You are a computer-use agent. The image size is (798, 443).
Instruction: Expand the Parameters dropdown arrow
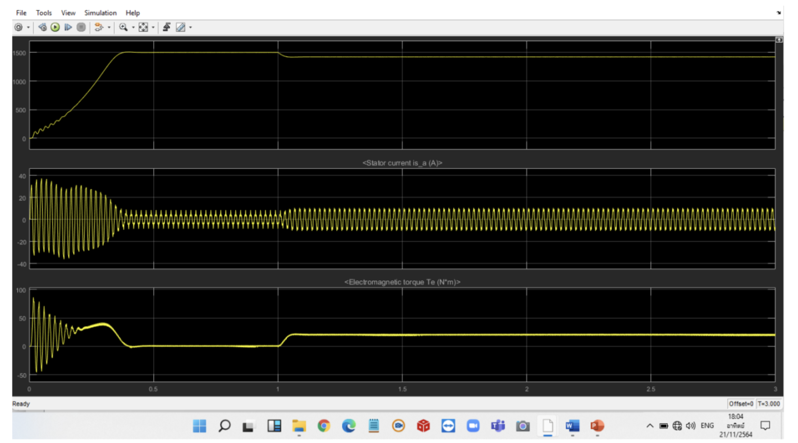click(x=28, y=27)
